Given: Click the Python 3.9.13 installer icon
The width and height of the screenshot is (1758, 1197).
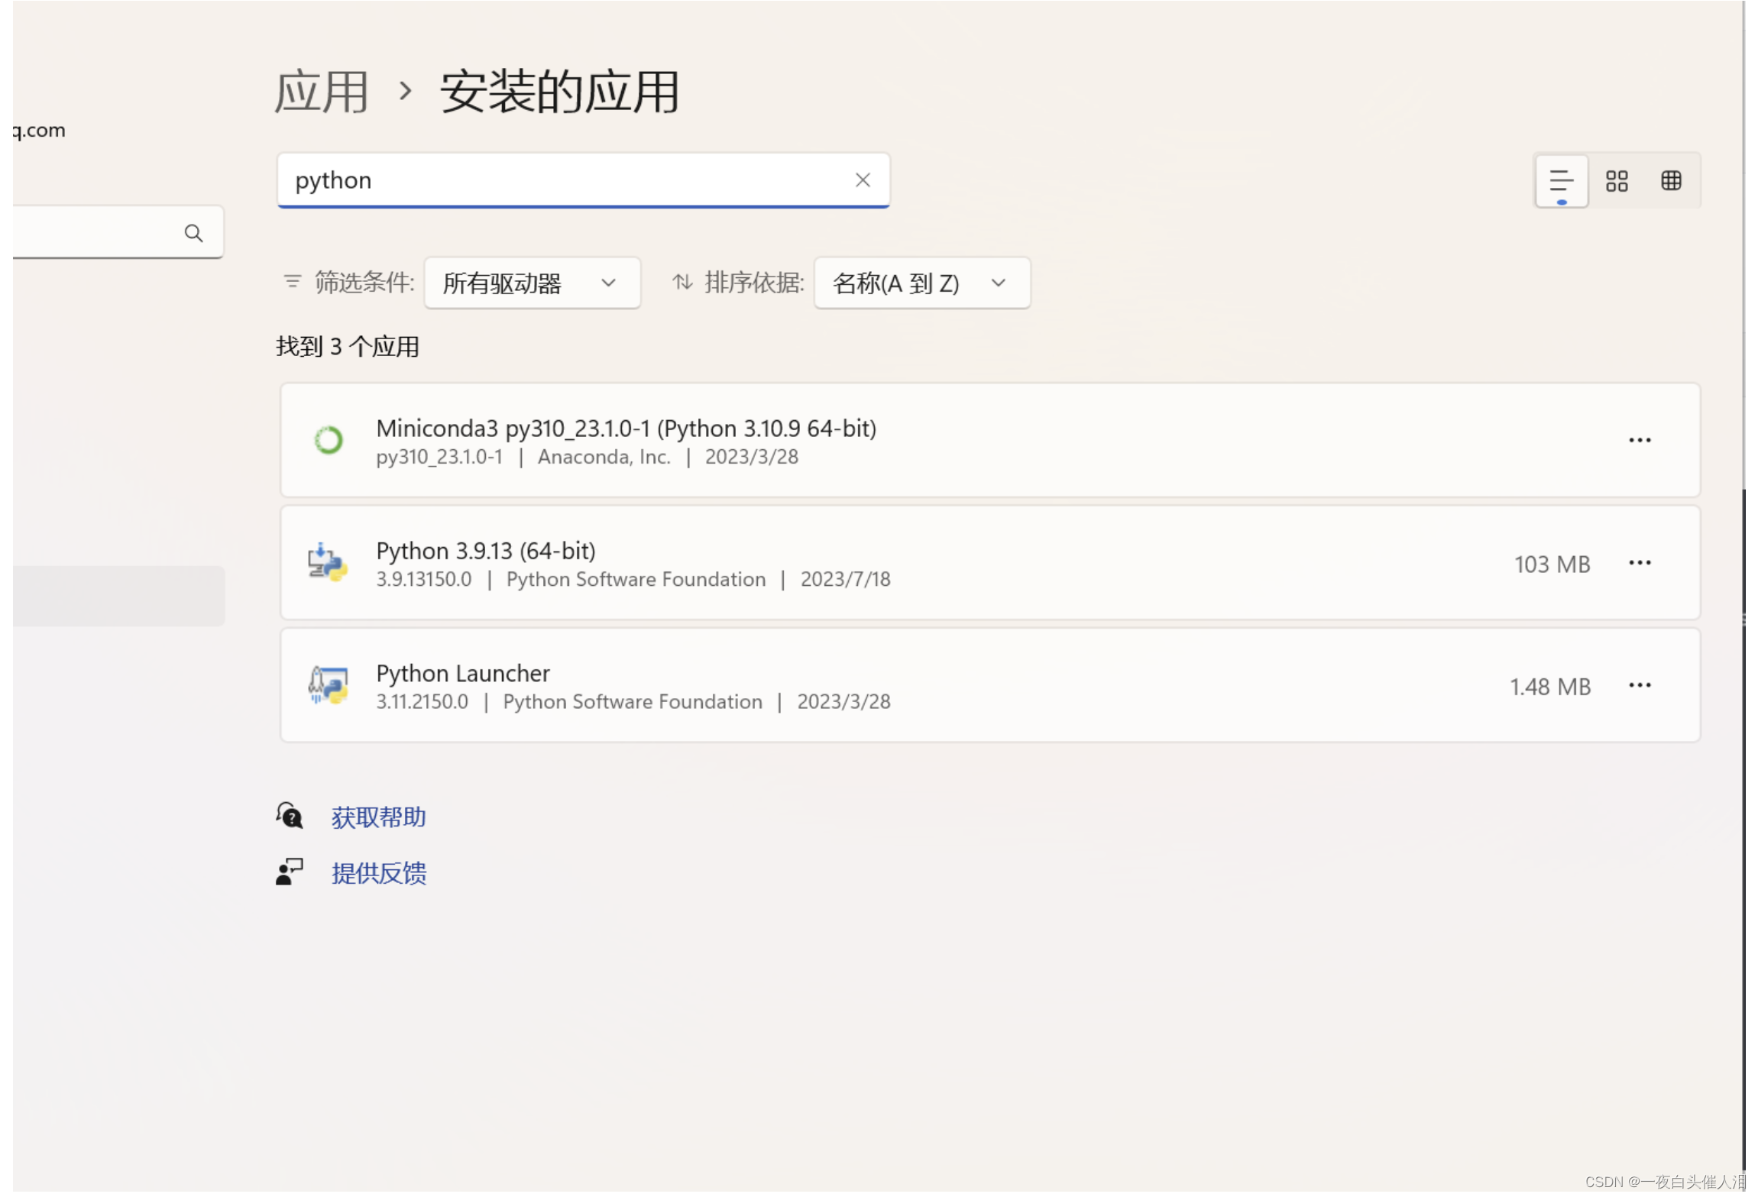Looking at the screenshot, I should 327,563.
